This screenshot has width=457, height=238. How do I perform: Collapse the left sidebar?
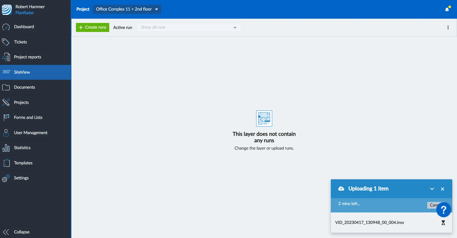tap(35, 232)
